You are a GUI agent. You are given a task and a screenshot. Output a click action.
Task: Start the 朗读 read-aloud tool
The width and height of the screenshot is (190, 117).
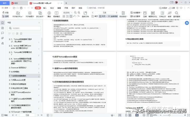click(x=169, y=14)
